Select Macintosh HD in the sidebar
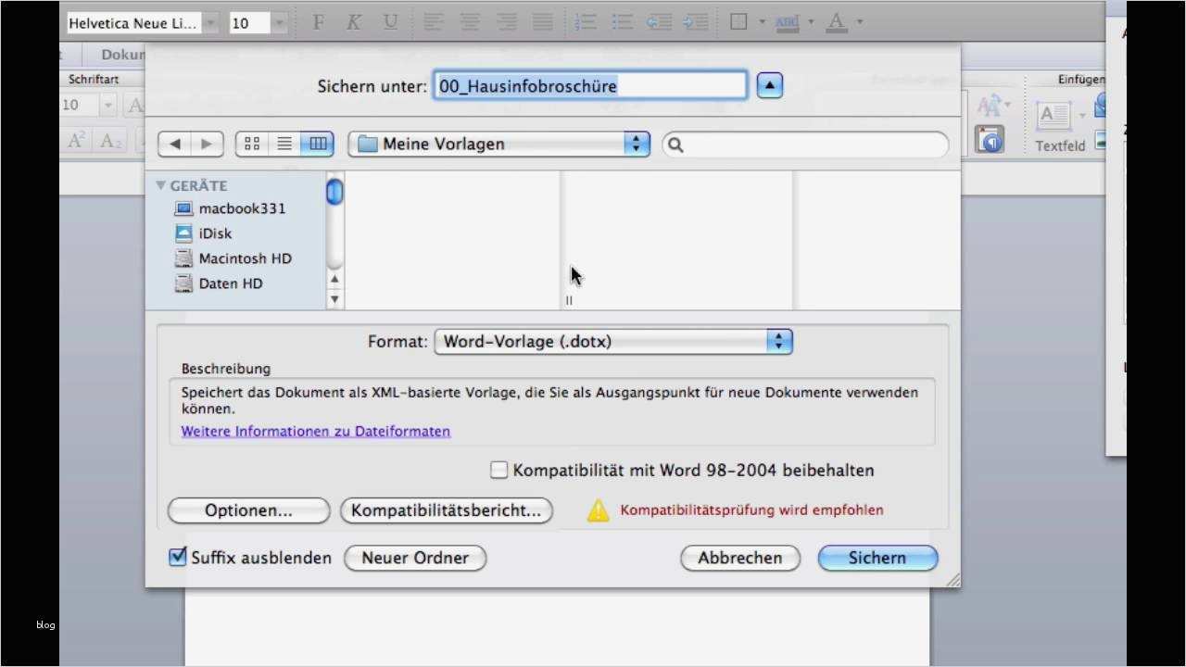 [x=245, y=258]
